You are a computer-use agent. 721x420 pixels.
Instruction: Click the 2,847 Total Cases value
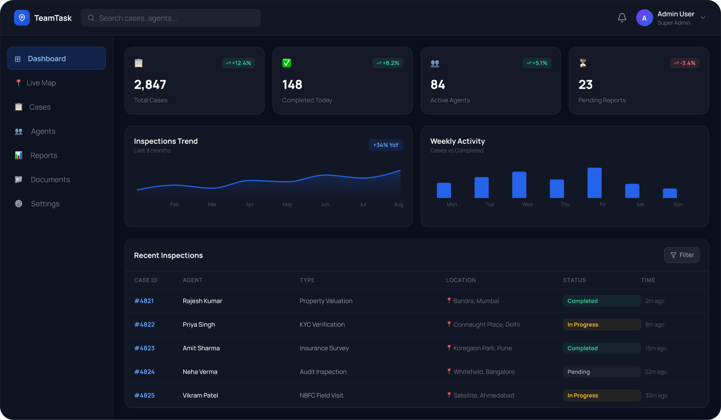[x=150, y=85]
